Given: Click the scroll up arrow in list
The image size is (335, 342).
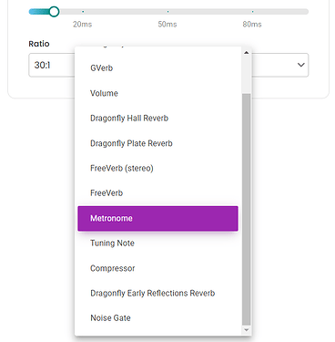Looking at the screenshot, I should click(247, 53).
